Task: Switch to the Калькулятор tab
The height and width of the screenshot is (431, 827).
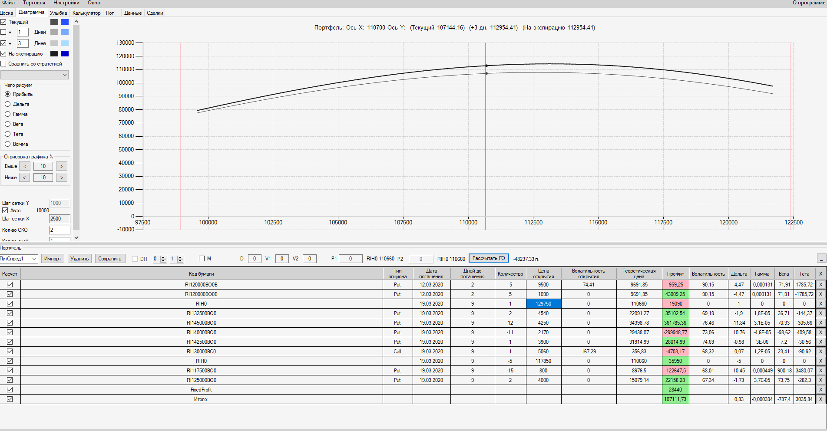Action: coord(86,13)
